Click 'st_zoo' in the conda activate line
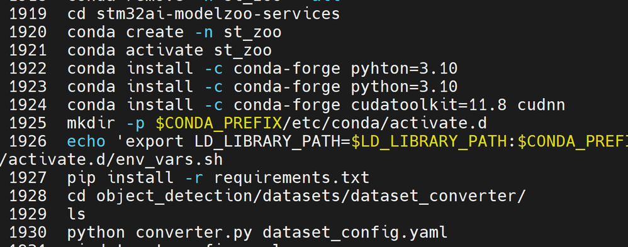Viewport: 628px width, 247px height. [243, 51]
